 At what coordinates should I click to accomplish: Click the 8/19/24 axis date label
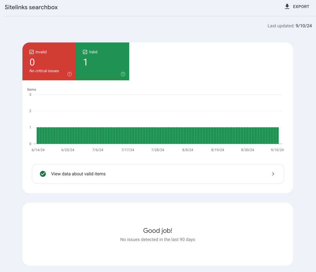218,150
